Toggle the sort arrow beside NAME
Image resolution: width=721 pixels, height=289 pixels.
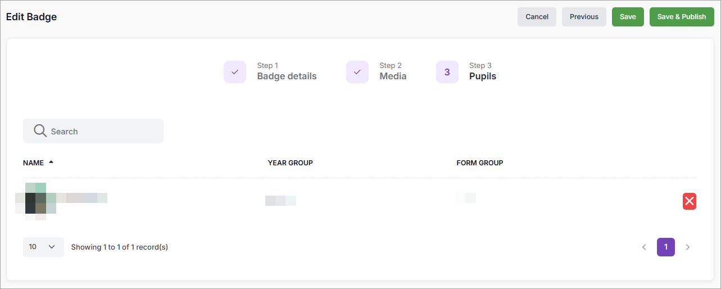pos(51,162)
